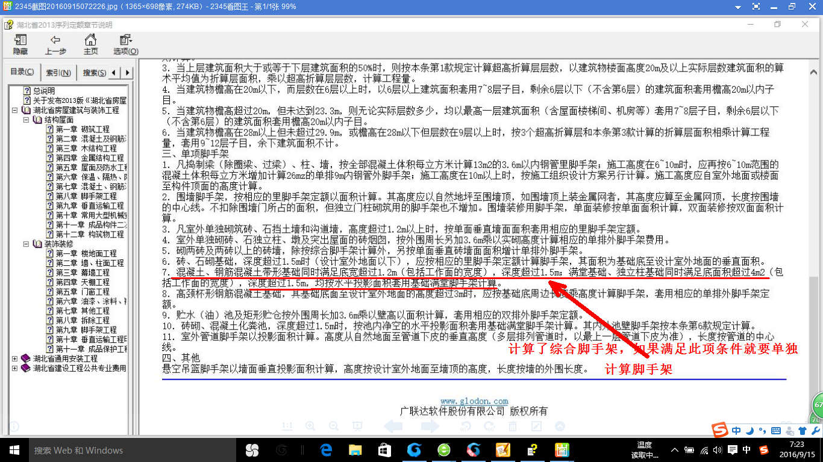Collapse the 湖北省房屋建筑与装饰工程 node
This screenshot has height=462, width=823.
(14, 111)
